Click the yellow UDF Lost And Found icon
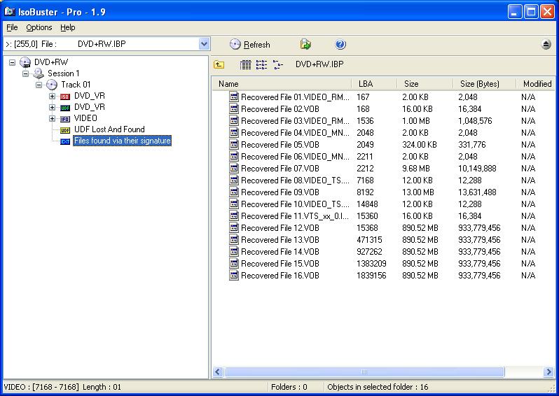 65,130
